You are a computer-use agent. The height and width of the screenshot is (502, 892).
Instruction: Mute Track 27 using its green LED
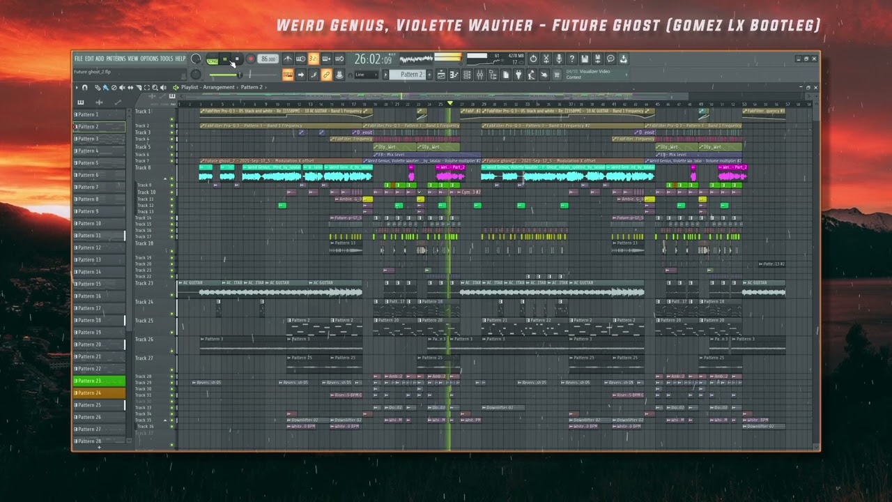tap(171, 370)
